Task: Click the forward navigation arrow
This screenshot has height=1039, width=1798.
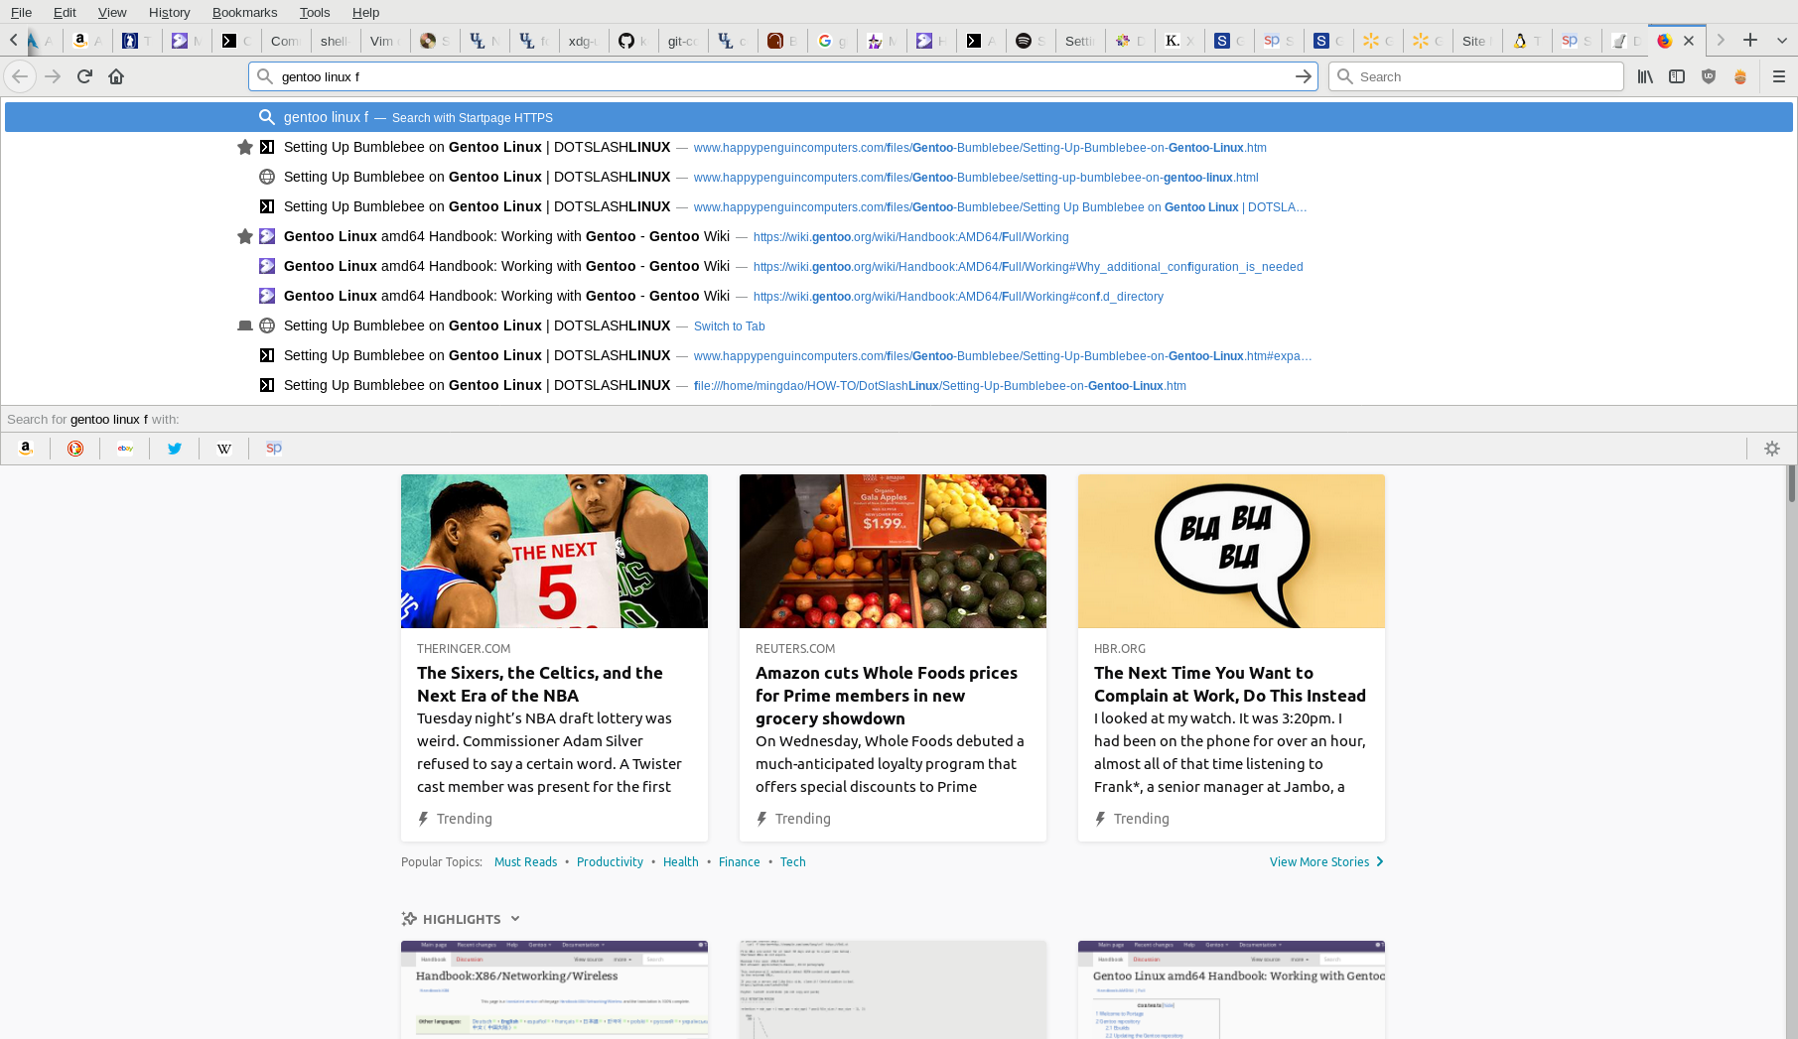Action: 53,76
